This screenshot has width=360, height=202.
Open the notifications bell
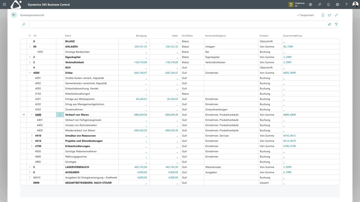[328, 4]
